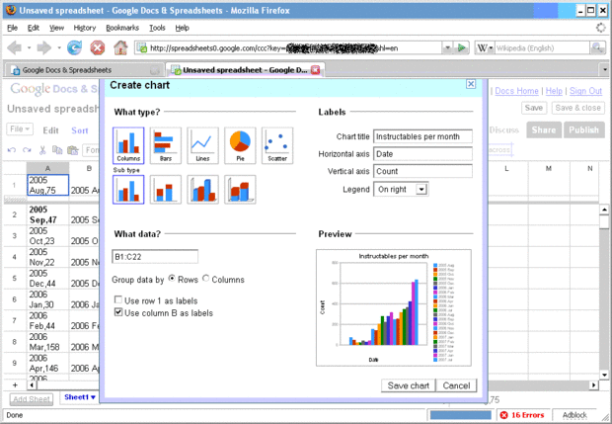Click the Cut scissors icon
This screenshot has width=612, height=424.
pyautogui.click(x=42, y=150)
